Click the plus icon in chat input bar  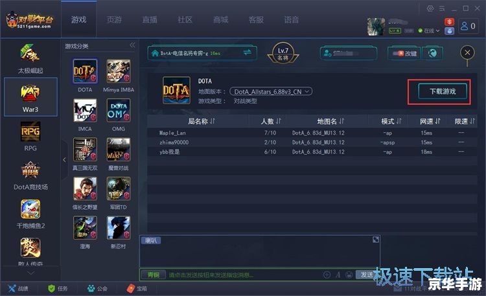click(x=327, y=275)
